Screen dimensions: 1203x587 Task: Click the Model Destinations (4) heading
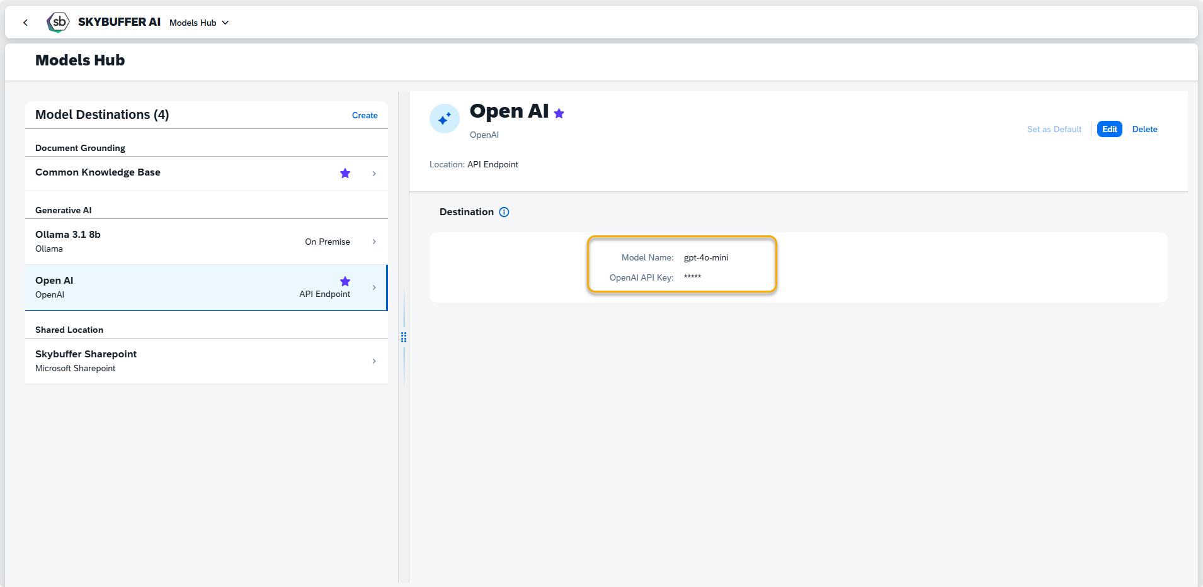pos(102,115)
